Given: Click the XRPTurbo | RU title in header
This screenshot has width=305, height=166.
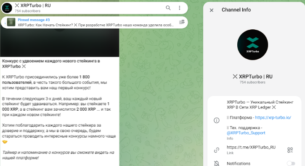Looking at the screenshot, I should pyautogui.click(x=33, y=5).
